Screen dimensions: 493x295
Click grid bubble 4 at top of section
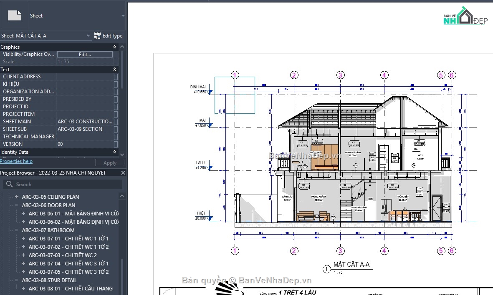pos(384,75)
